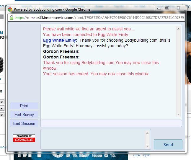
Task: Select the instantservice.com URL in address bar
Action: click(99, 18)
